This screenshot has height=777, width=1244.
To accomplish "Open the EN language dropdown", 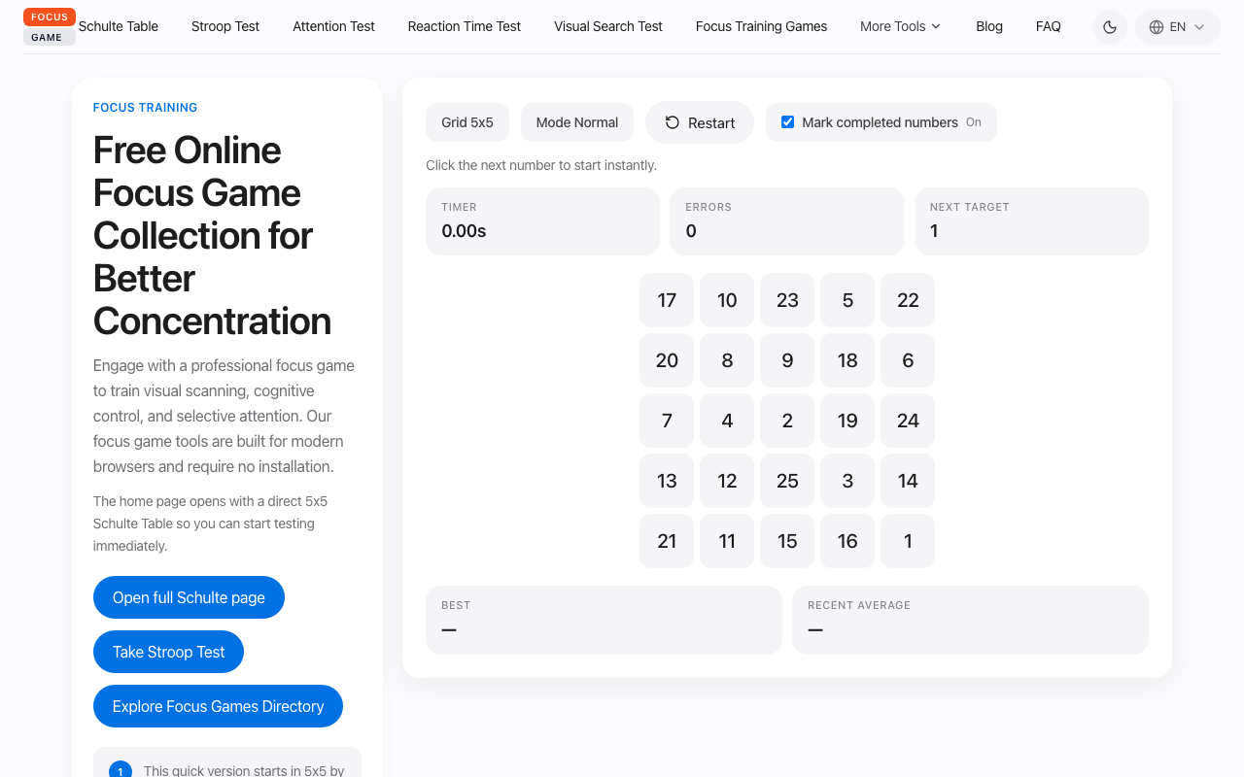I will (x=1177, y=27).
